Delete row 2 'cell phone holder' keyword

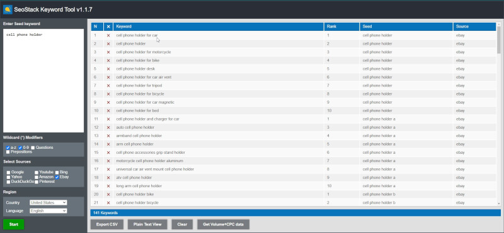(108, 43)
